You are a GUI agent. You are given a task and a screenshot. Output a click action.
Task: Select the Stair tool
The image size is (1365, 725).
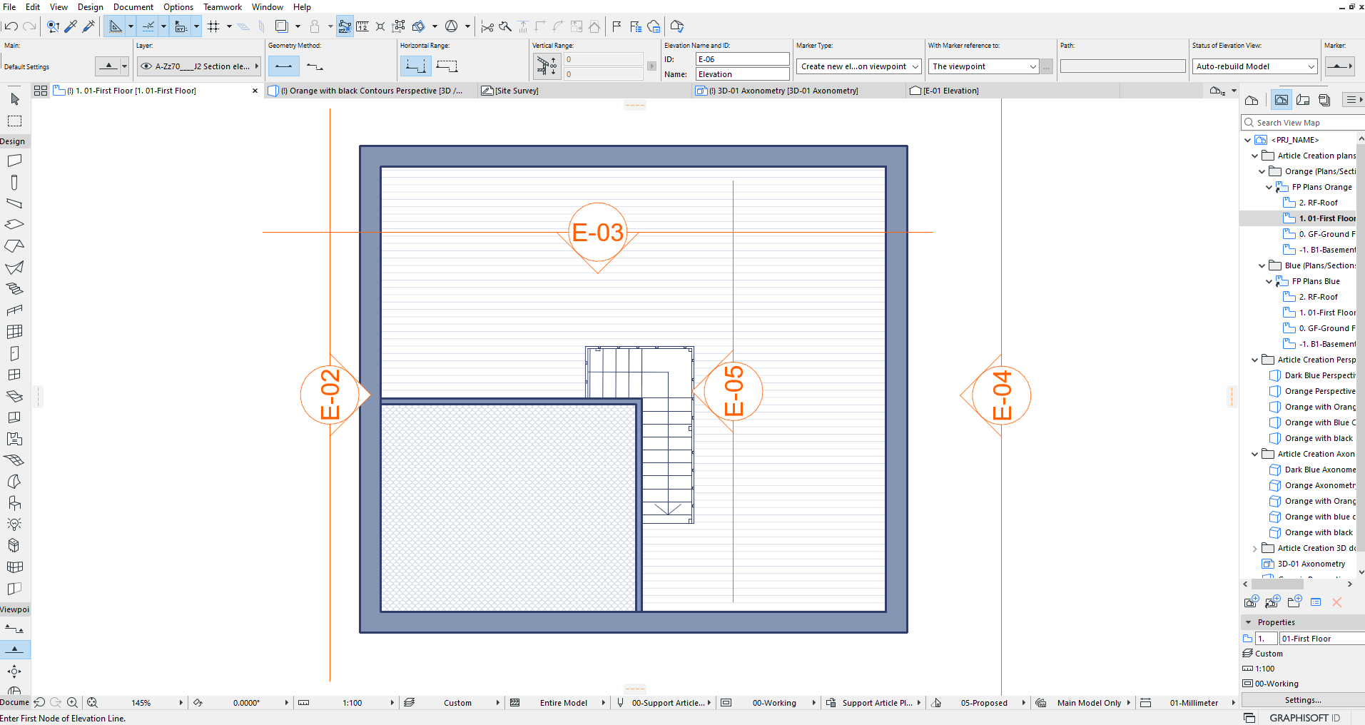14,288
